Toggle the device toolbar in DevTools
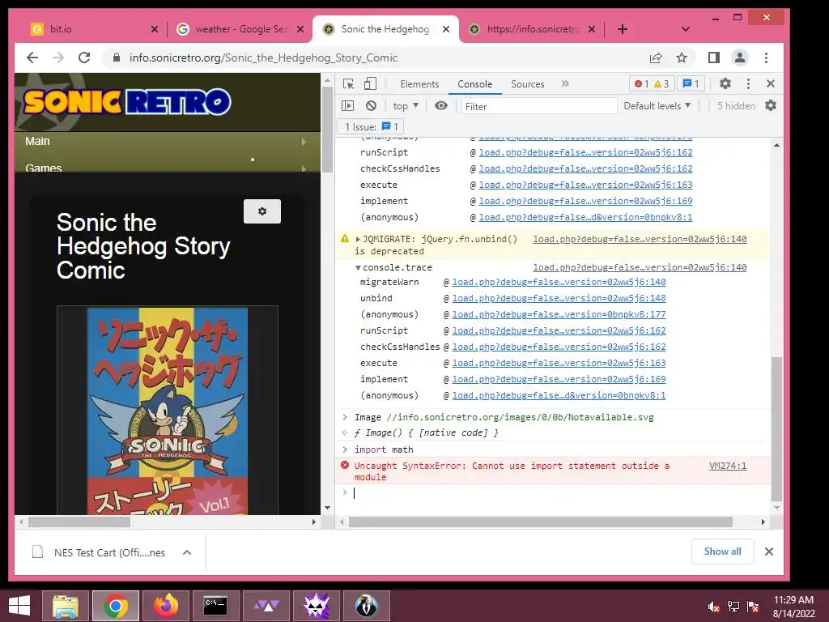The image size is (829, 622). coord(370,83)
